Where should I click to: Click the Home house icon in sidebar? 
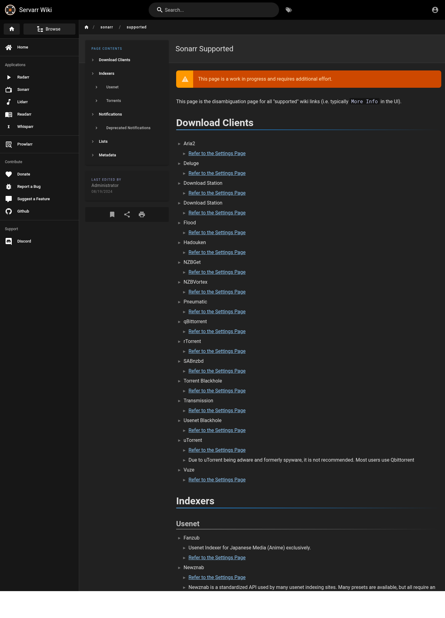tap(9, 47)
